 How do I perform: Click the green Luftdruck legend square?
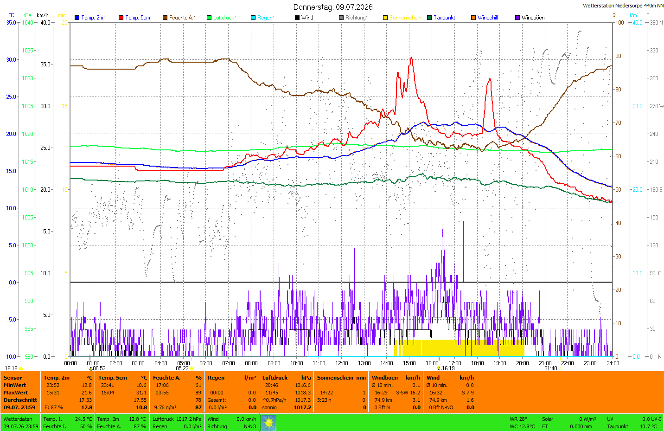(x=209, y=18)
